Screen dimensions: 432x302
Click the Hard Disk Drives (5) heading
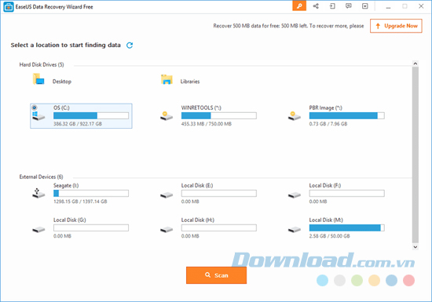point(42,64)
